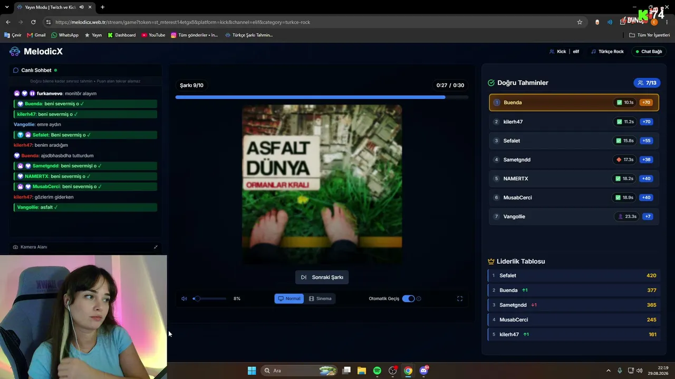
Task: Click the info icon beside Otomatik Geçiş
Action: click(x=419, y=298)
